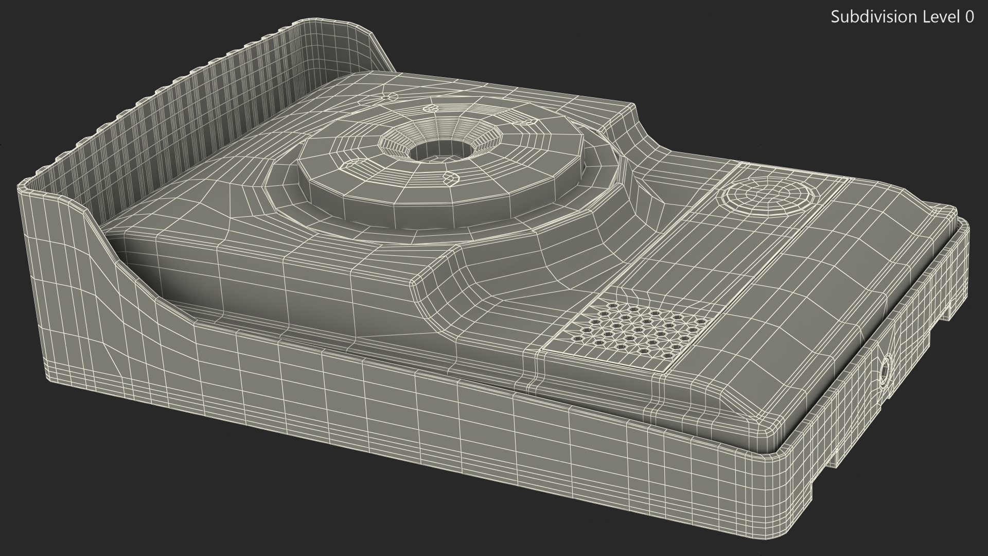Screen dimensions: 988x556
Task: Click the round screw hole on right side
Action: 885,372
